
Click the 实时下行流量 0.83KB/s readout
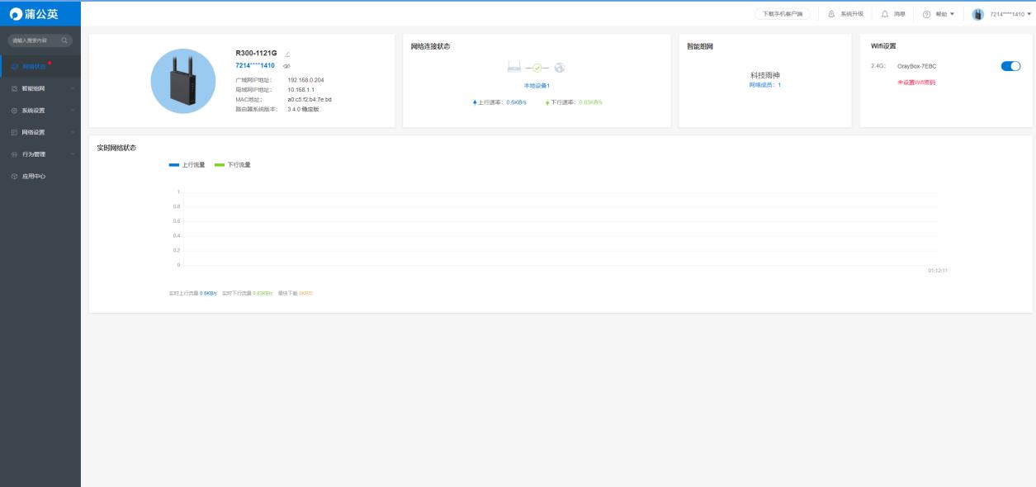tap(248, 293)
